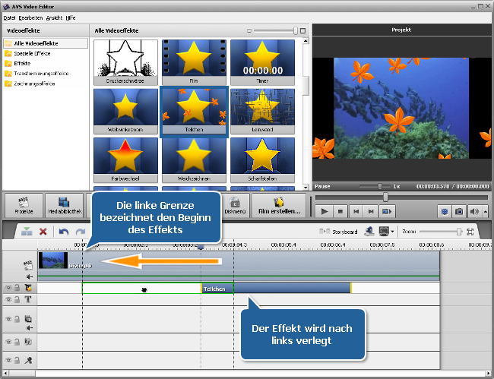Open the Projekte panel button
Viewport: 494px width, 379px height.
coord(24,206)
